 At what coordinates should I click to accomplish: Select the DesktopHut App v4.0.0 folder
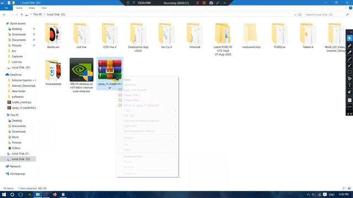(138, 38)
